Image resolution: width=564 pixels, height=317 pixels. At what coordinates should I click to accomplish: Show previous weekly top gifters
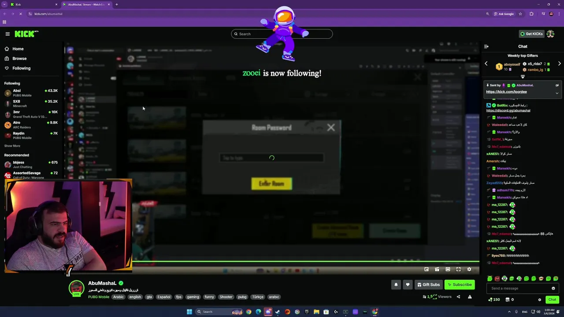(x=486, y=64)
